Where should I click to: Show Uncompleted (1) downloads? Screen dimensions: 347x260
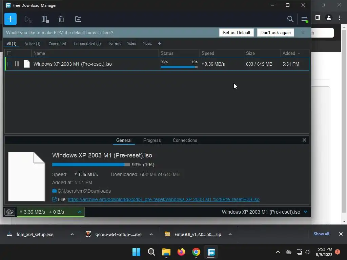87,44
